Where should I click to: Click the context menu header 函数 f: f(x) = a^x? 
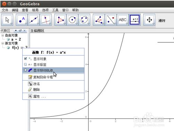coord(49,52)
